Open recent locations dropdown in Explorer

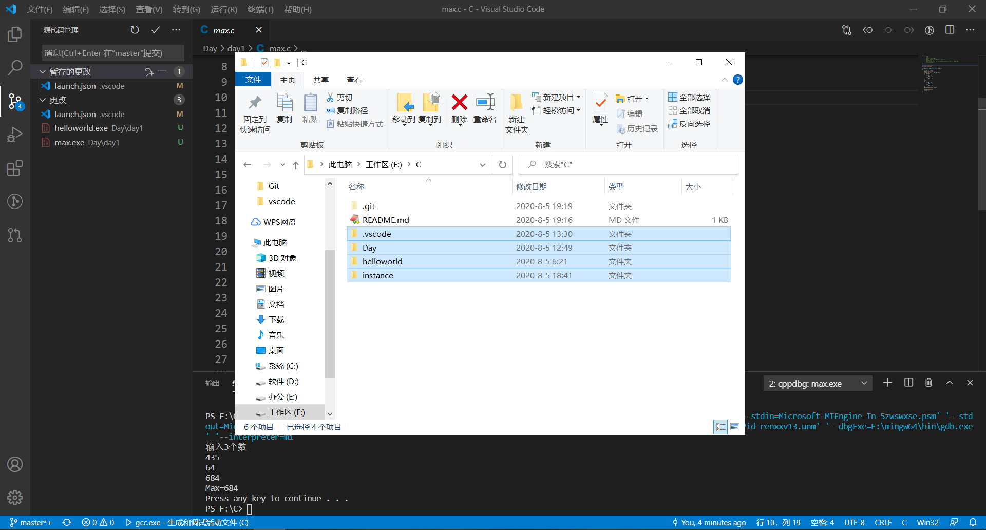(282, 165)
